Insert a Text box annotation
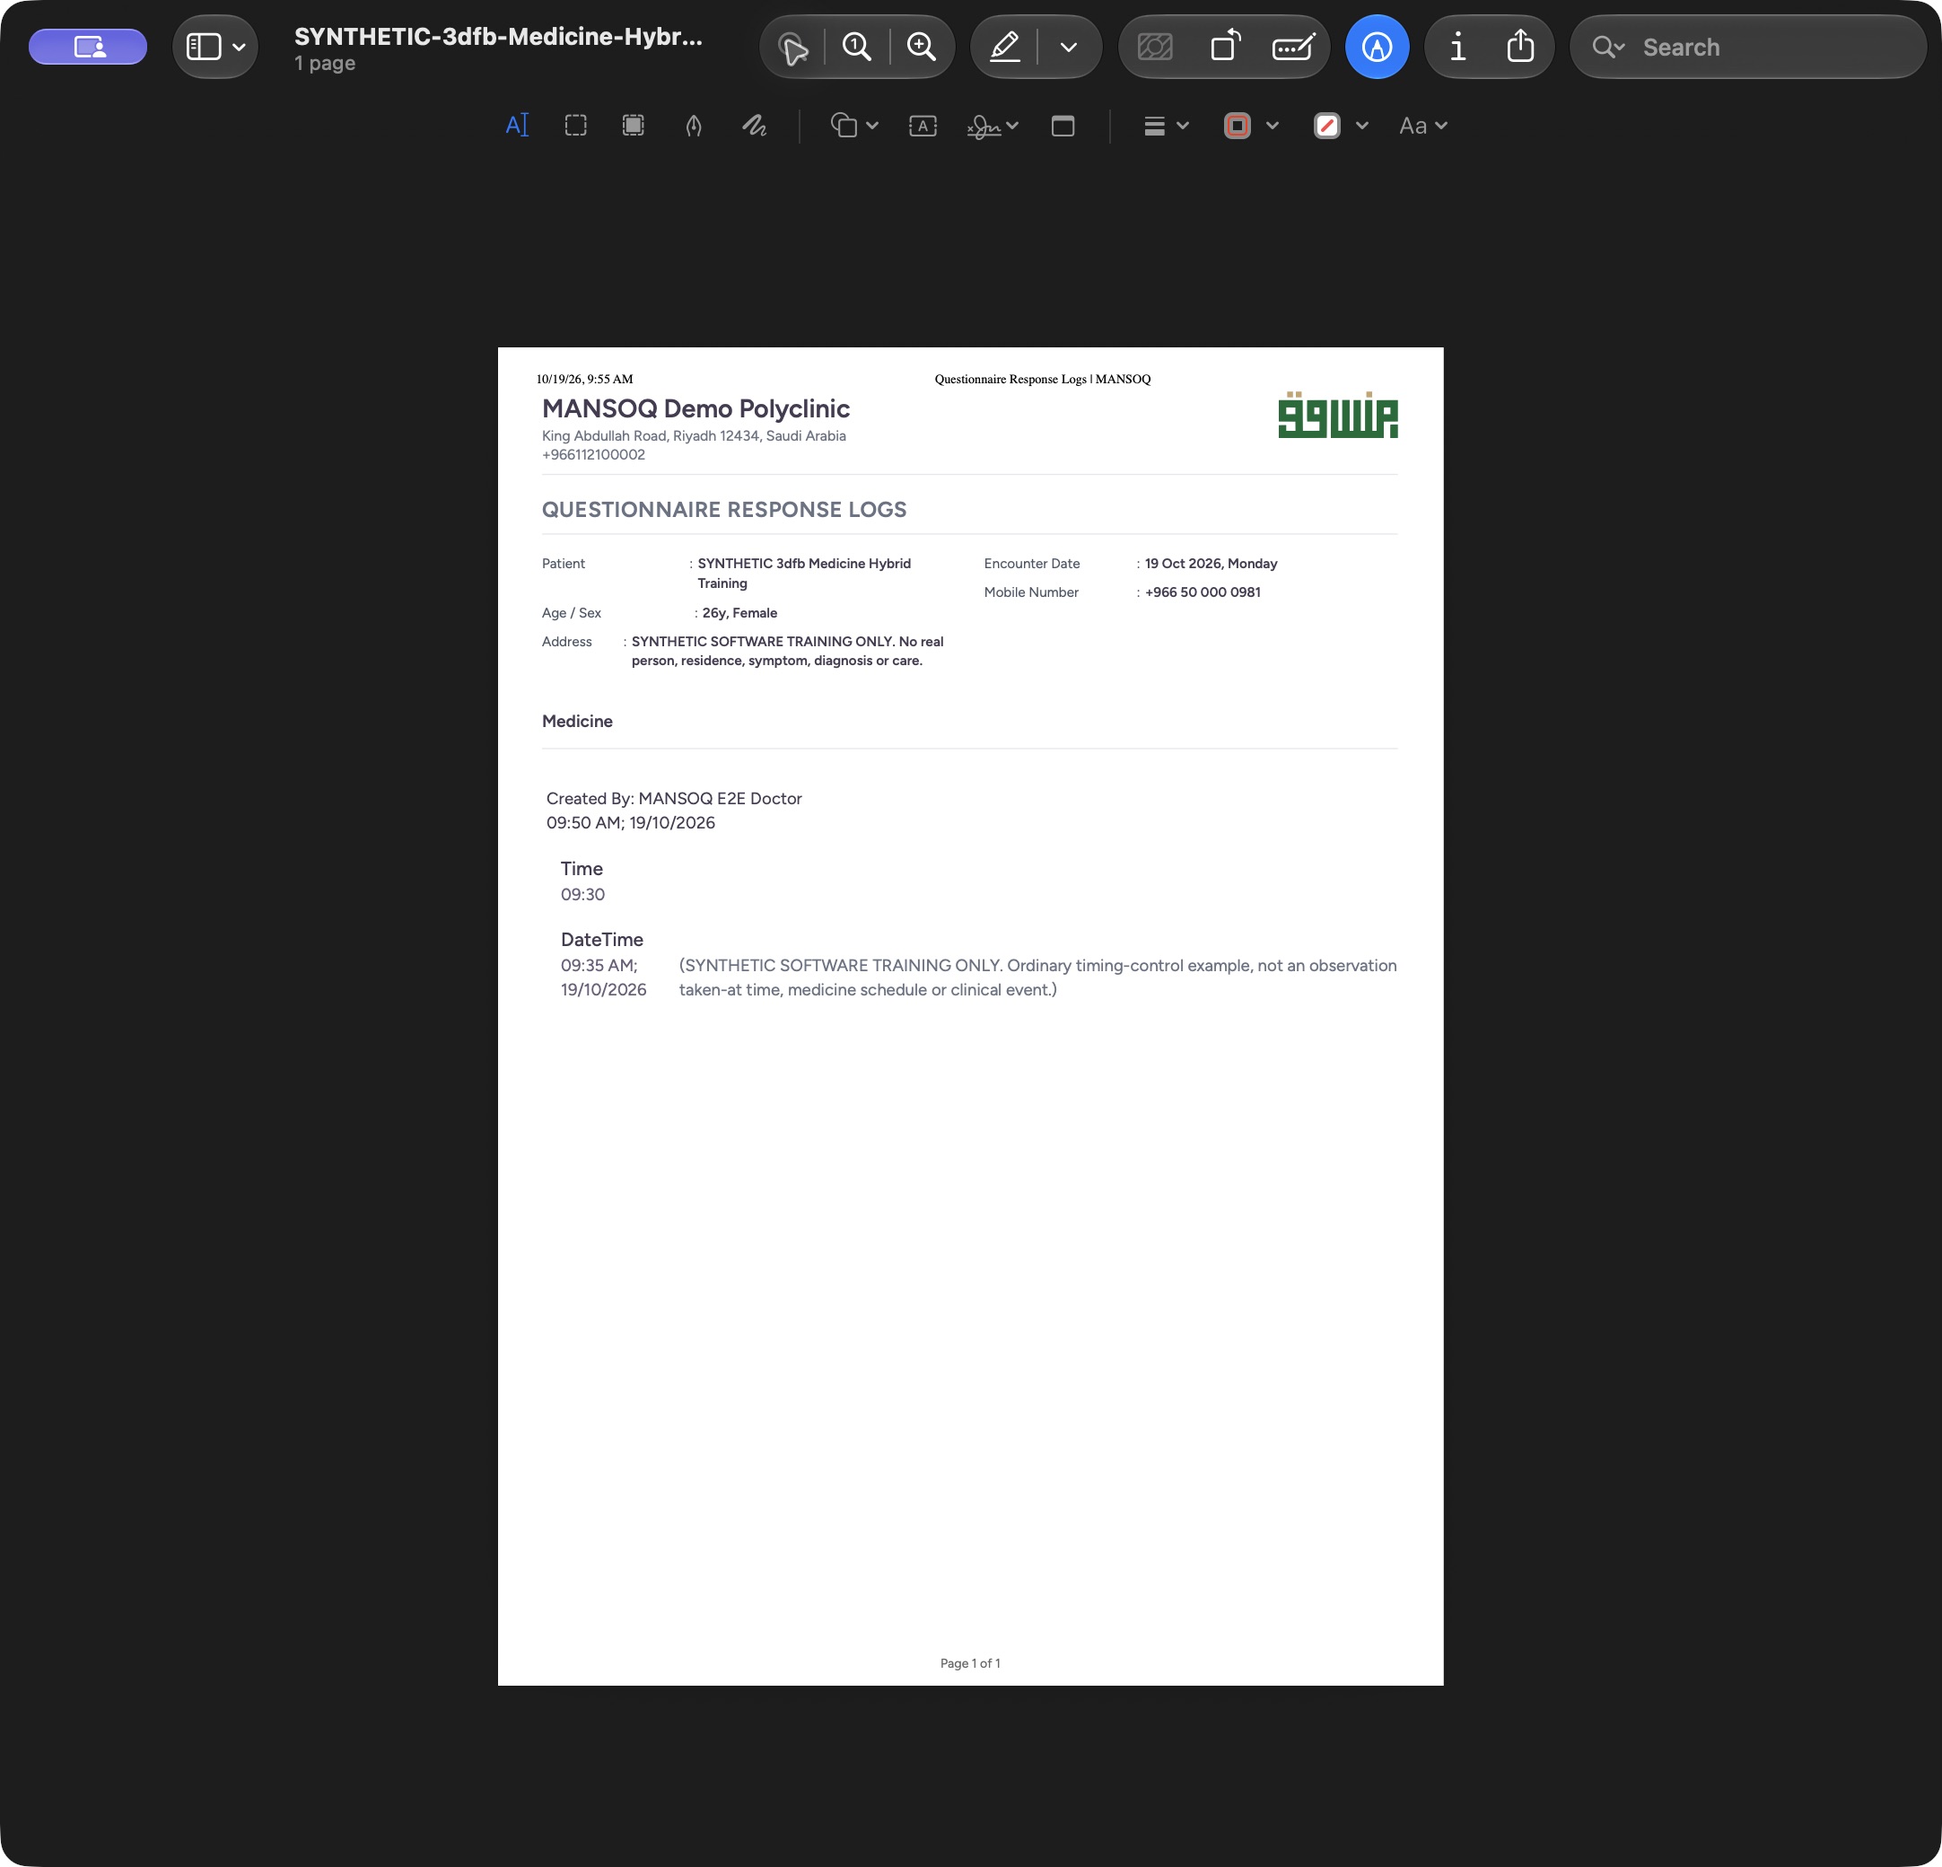The image size is (1942, 1867). tap(923, 126)
